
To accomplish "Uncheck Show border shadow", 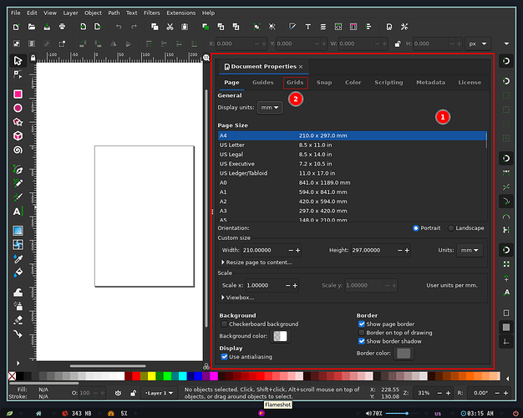I will pos(362,341).
